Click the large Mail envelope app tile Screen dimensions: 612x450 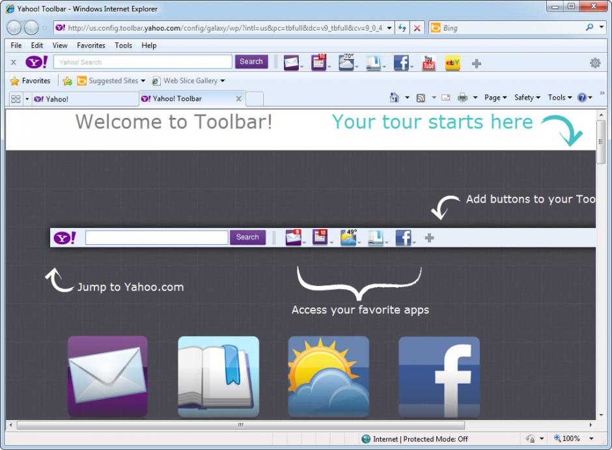[107, 376]
